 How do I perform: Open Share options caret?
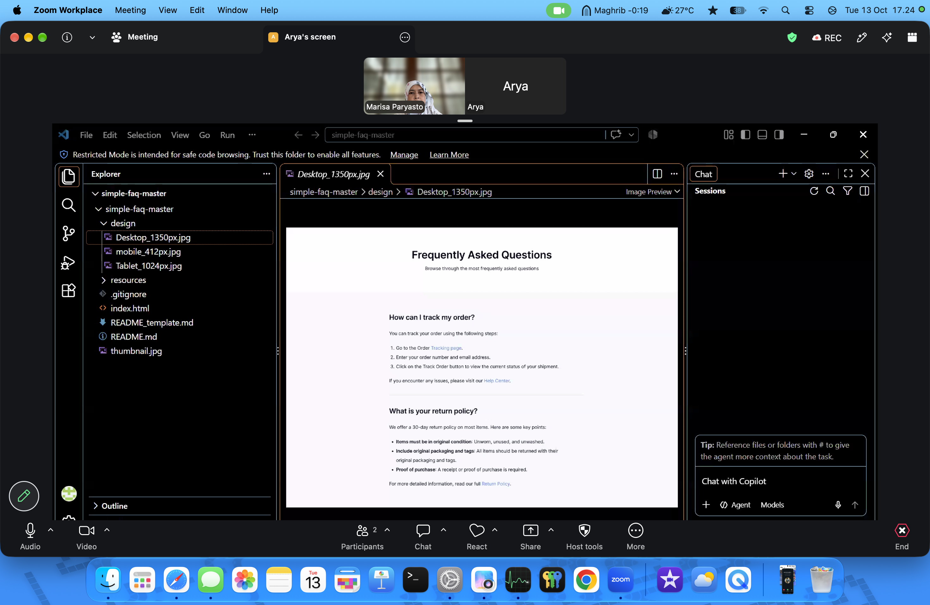pos(551,530)
